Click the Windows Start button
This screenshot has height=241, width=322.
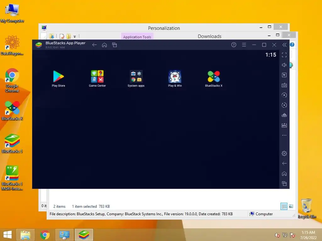pyautogui.click(x=8, y=235)
